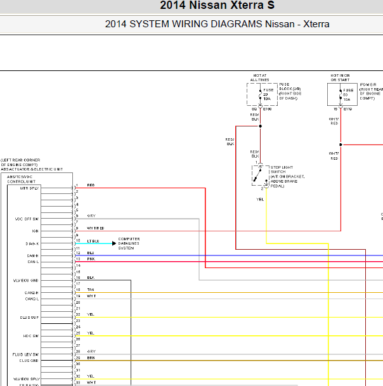Click the 2014 Nissan Xterra S title
Screen dimensions: 383x386
coord(217,5)
